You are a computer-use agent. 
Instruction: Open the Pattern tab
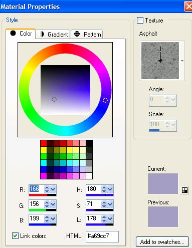click(87, 35)
